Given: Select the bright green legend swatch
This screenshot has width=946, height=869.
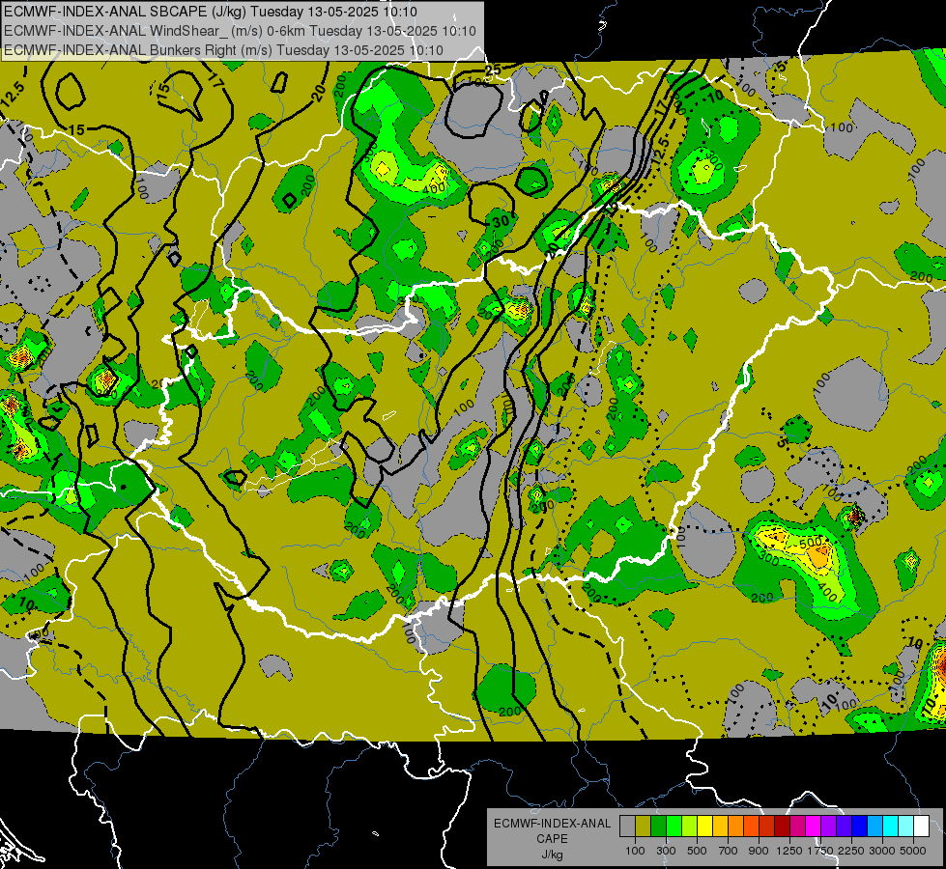Looking at the screenshot, I should 674,827.
